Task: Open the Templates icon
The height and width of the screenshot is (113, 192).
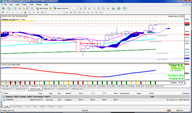Action: pyautogui.click(x=124, y=8)
